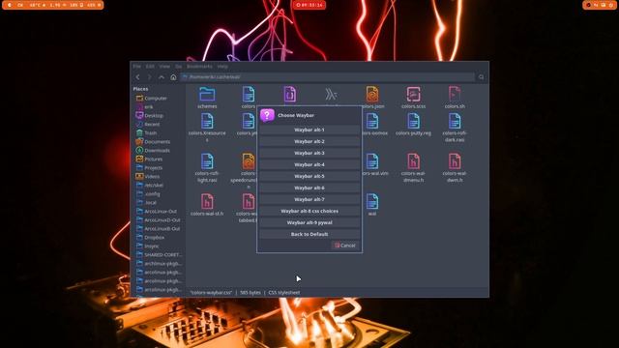Choose Waybar alt-7
Screen dimensions: 619x348
pyautogui.click(x=309, y=199)
